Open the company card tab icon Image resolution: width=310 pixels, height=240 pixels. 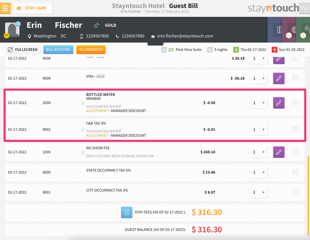(x=279, y=30)
